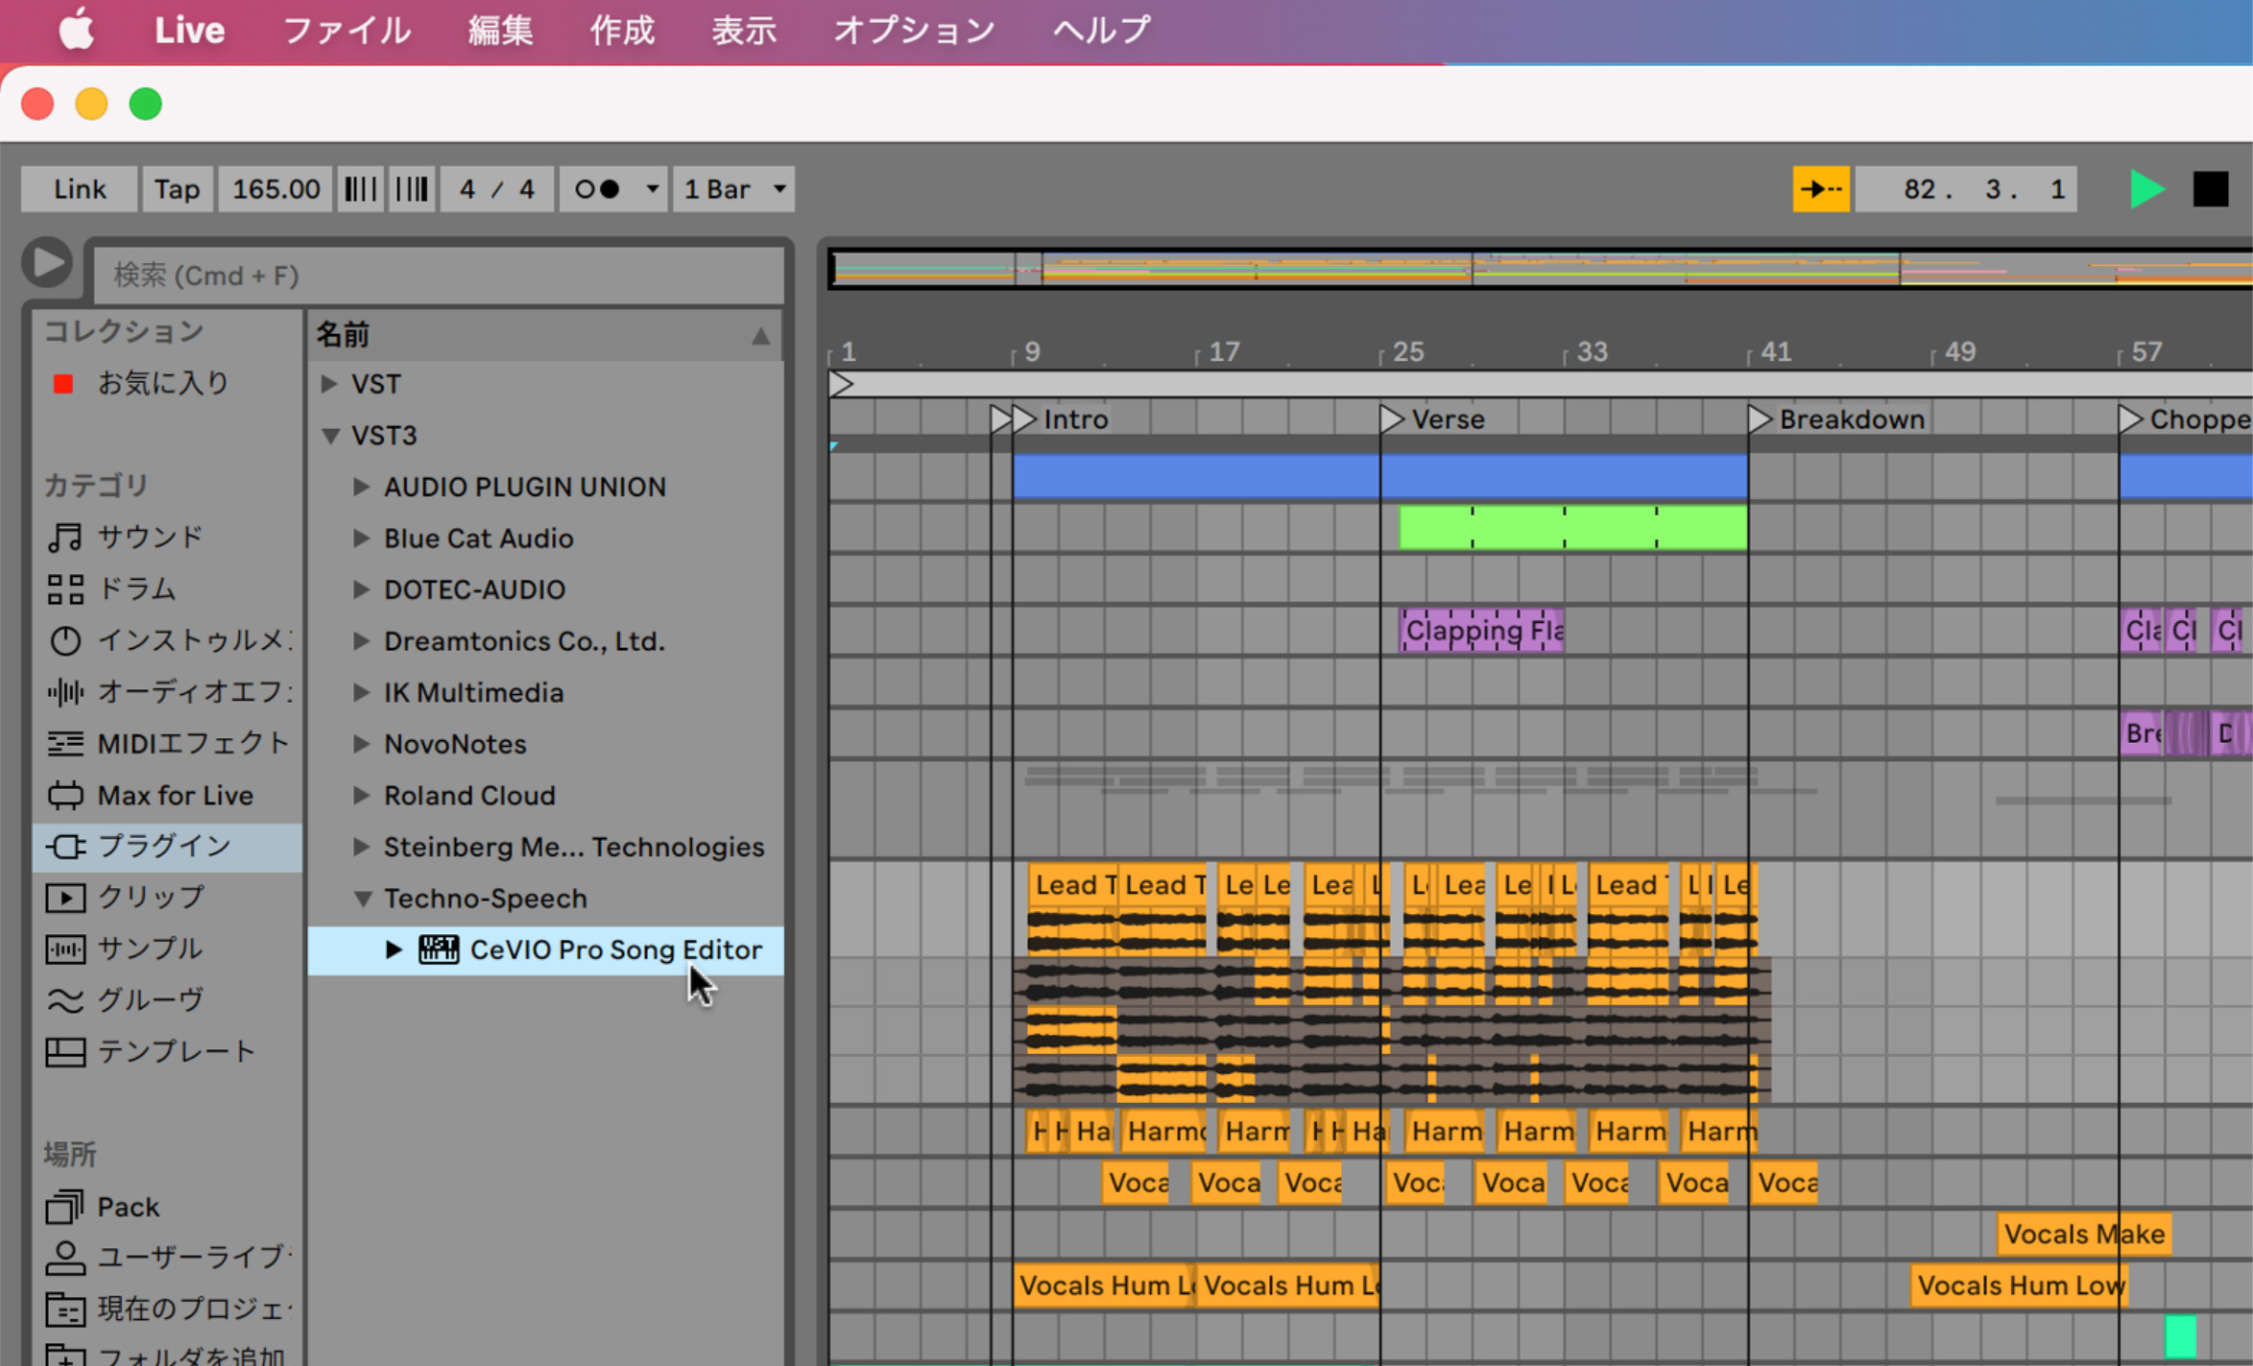This screenshot has width=2253, height=1366.
Task: Open the オプション menu
Action: (x=915, y=30)
